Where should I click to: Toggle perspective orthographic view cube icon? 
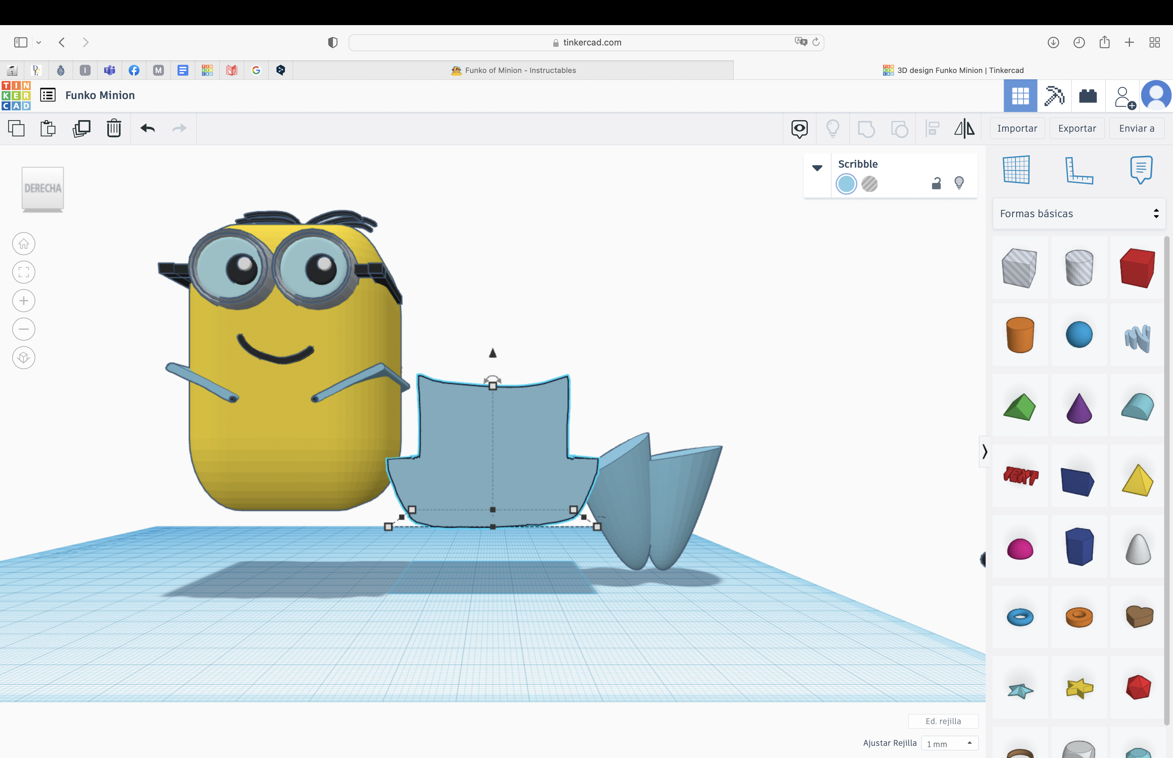click(x=24, y=358)
